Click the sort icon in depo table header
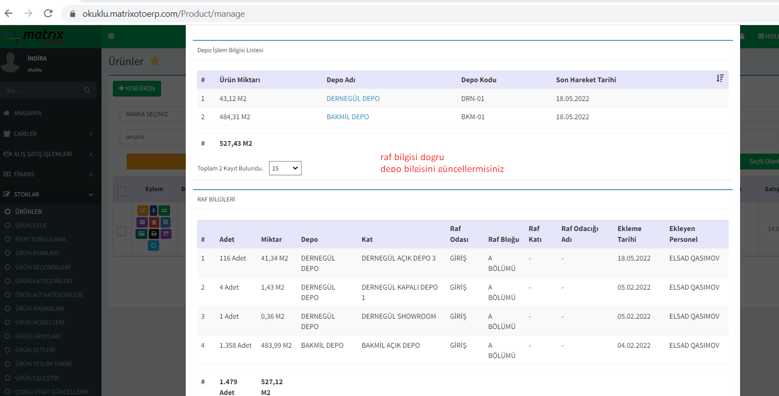This screenshot has width=779, height=396. click(x=720, y=79)
